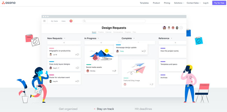The image size is (227, 112).
Task: Open the Contact Sales dropdown
Action: point(193,3)
